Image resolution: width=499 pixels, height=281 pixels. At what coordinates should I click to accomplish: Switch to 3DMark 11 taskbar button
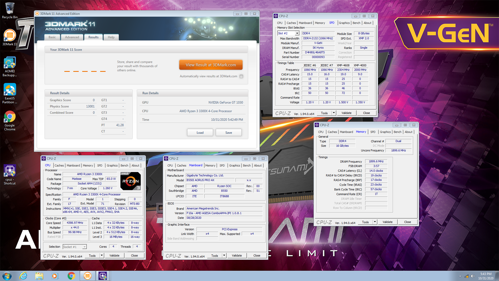pyautogui.click(x=87, y=276)
